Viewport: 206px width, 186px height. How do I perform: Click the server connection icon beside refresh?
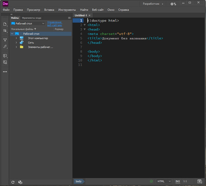pos(20,182)
